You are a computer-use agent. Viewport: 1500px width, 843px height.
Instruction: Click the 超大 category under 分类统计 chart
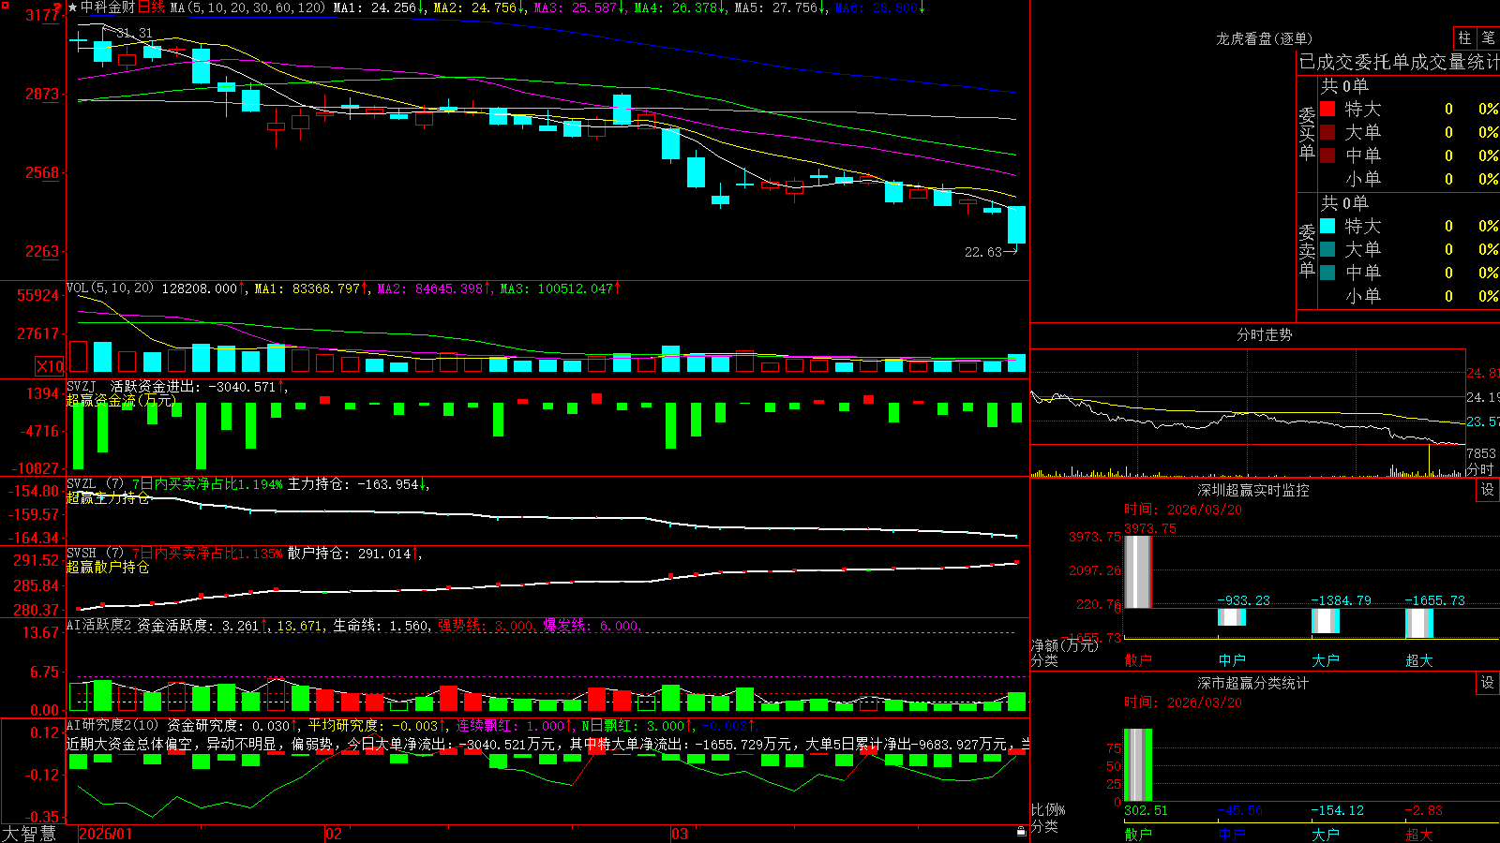(x=1419, y=834)
